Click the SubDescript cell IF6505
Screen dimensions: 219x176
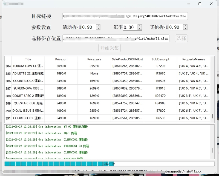click(160, 81)
